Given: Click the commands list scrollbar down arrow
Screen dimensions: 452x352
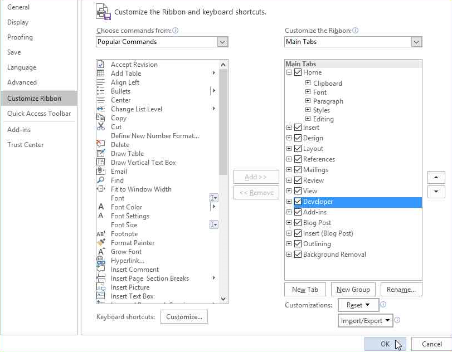Looking at the screenshot, I should 223,299.
